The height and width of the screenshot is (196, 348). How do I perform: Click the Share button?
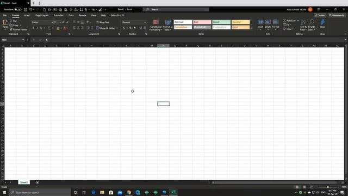[x=320, y=15]
